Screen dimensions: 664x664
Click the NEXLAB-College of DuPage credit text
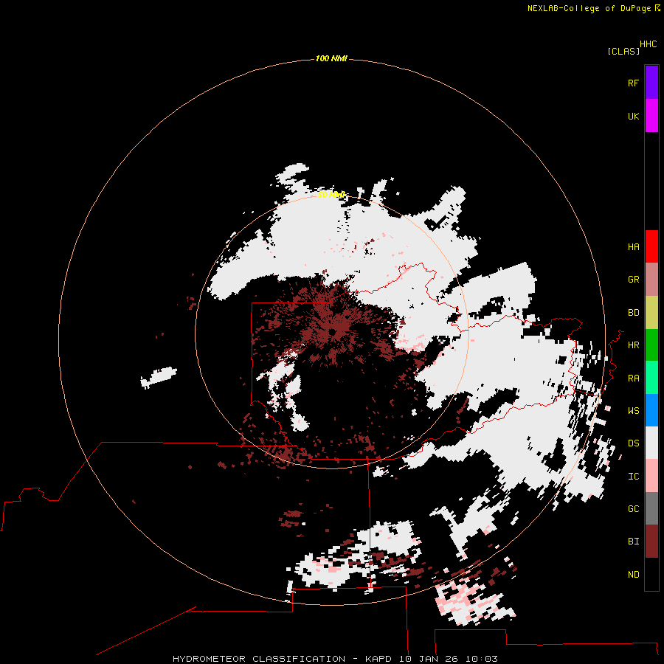(589, 8)
